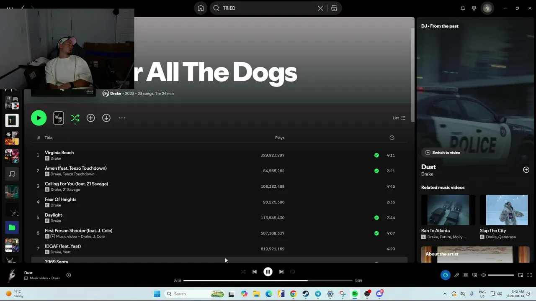This screenshot has width=536, height=301.
Task: Enter full screen player
Action: (529, 275)
